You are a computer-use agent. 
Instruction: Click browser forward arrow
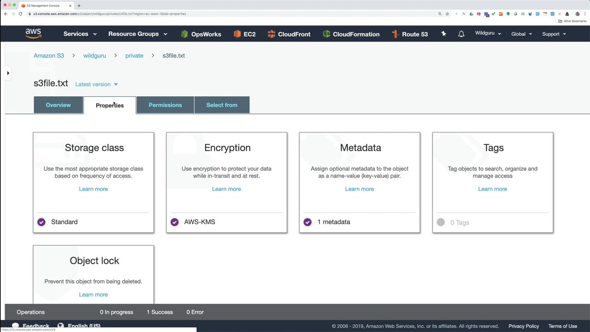13,14
